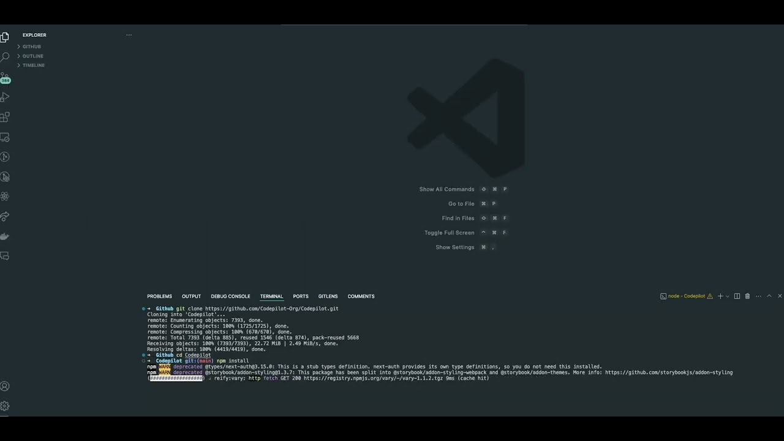Kill terminal with trash icon
784x441 pixels.
tap(747, 296)
